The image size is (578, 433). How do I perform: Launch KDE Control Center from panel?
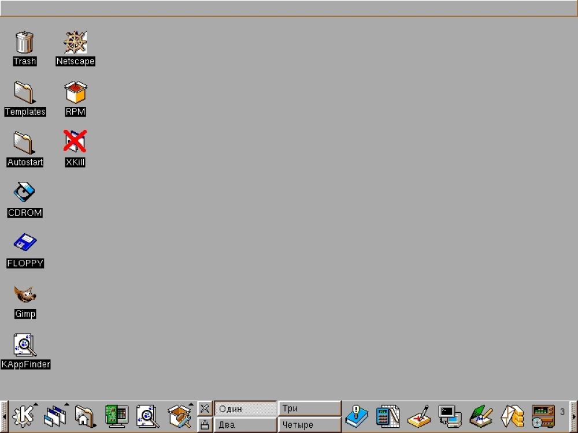pyautogui.click(x=117, y=416)
